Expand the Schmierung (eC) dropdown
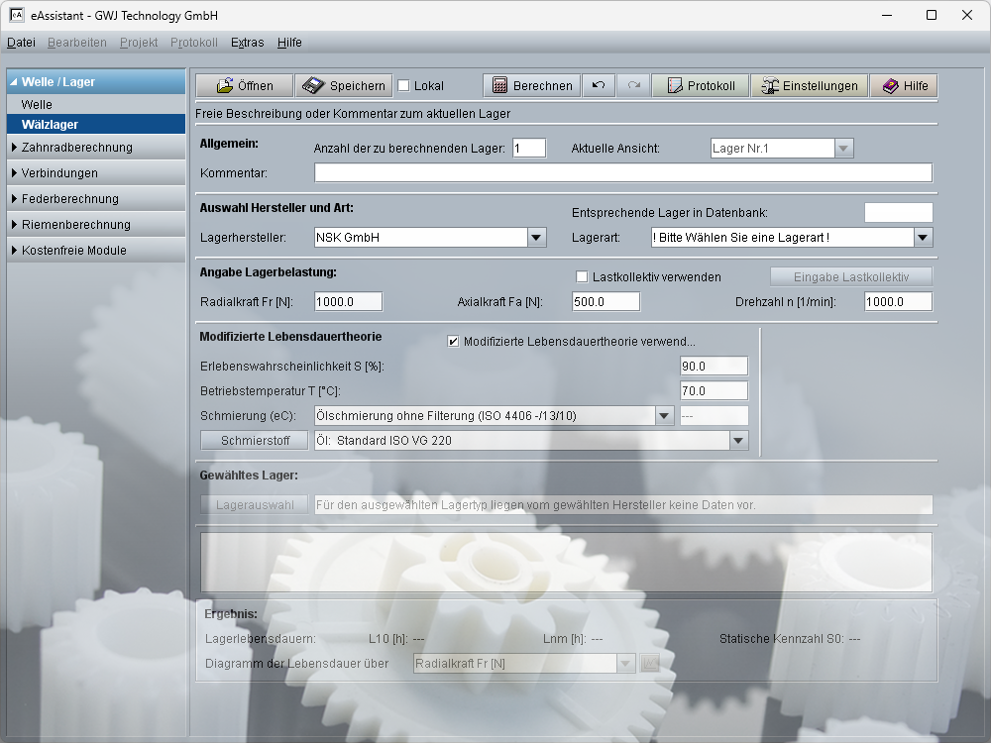The width and height of the screenshot is (991, 743). pos(665,416)
